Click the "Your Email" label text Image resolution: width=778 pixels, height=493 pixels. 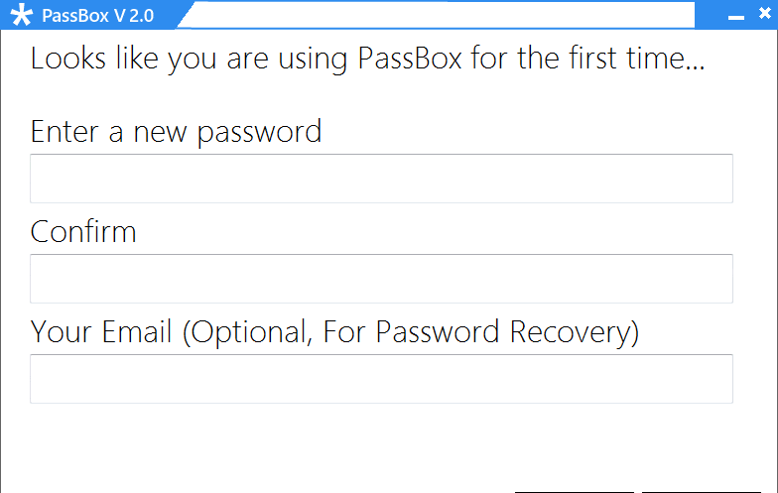coord(101,331)
